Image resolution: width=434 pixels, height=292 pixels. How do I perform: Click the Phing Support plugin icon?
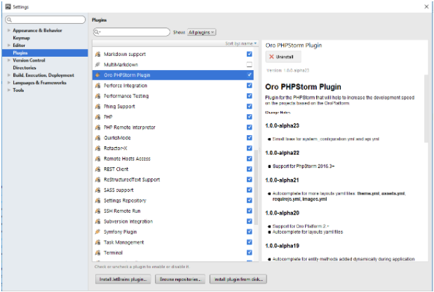pos(97,106)
